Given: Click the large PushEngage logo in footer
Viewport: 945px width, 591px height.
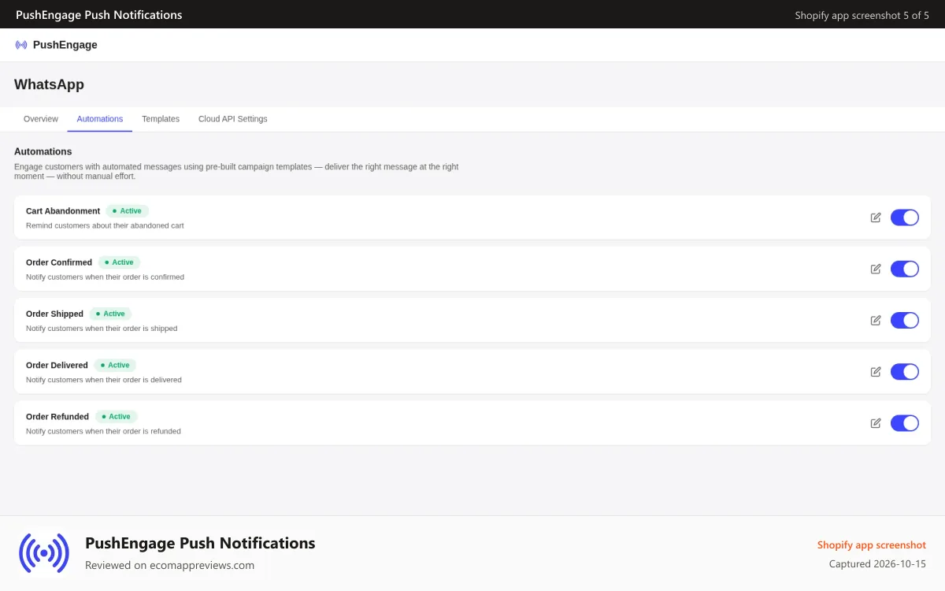Looking at the screenshot, I should [x=43, y=553].
